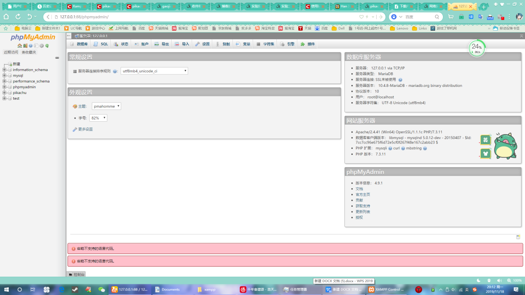This screenshot has width=525, height=295.
Task: Open navigation panel settings gear icon
Action: [41, 46]
